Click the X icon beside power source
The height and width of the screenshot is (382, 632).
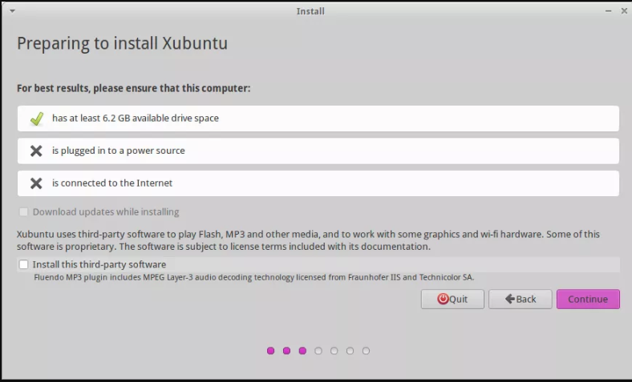[x=36, y=151]
